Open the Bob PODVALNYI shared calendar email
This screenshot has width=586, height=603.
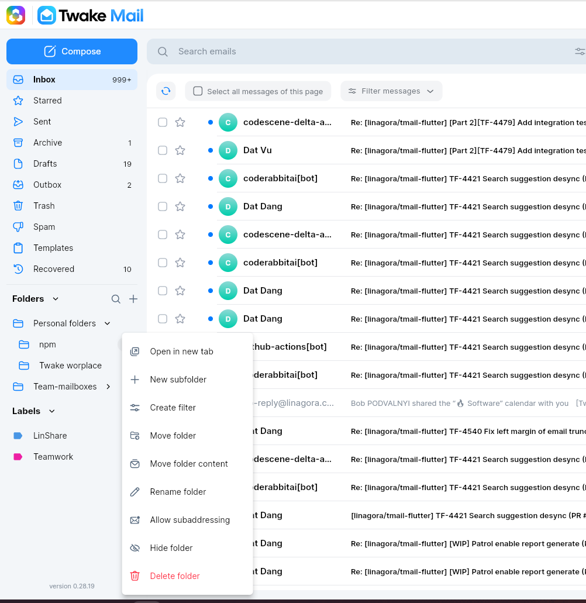(419, 403)
